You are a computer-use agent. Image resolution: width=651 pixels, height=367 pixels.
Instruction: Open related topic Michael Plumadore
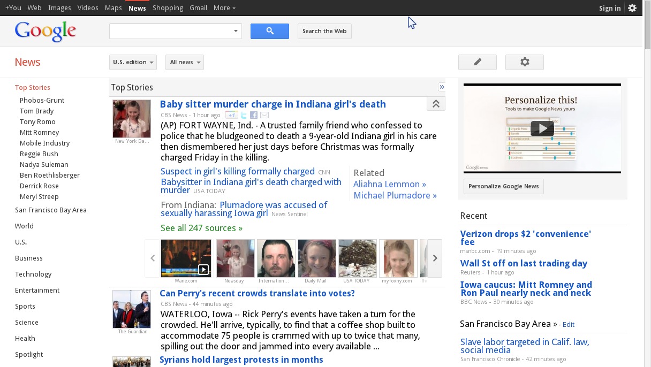395,195
